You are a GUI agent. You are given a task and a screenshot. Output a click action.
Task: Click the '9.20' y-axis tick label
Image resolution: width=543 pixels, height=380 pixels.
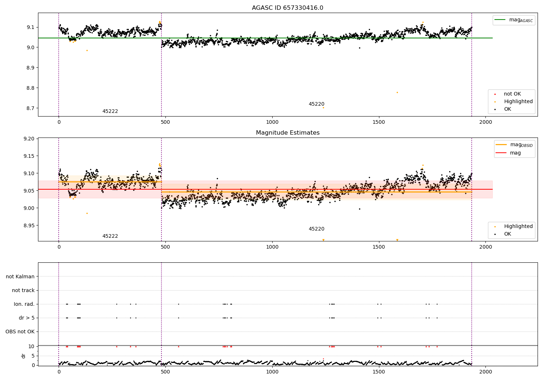tap(29, 139)
